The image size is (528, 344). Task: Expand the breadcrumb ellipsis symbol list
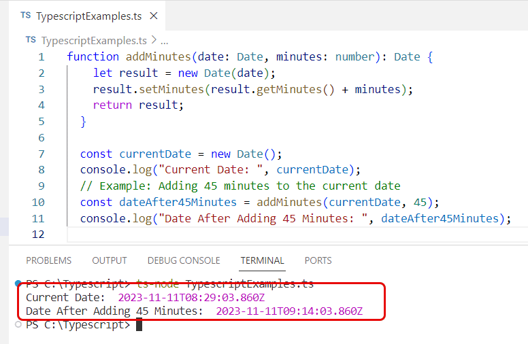[165, 41]
